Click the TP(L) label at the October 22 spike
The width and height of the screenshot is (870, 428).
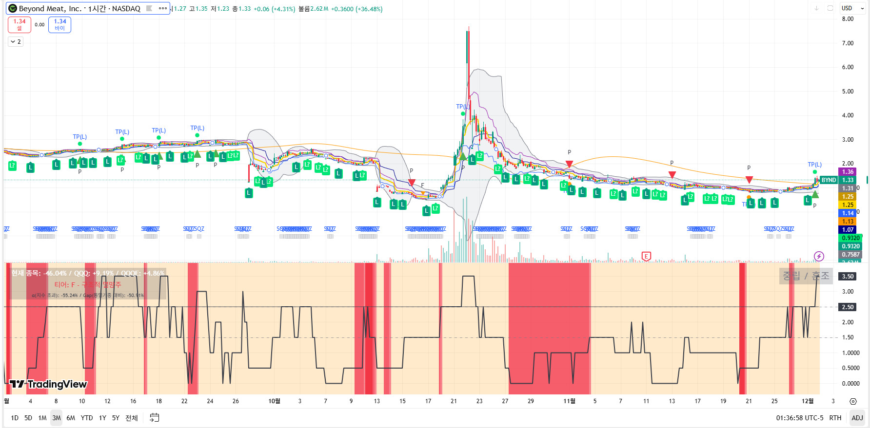pyautogui.click(x=462, y=107)
